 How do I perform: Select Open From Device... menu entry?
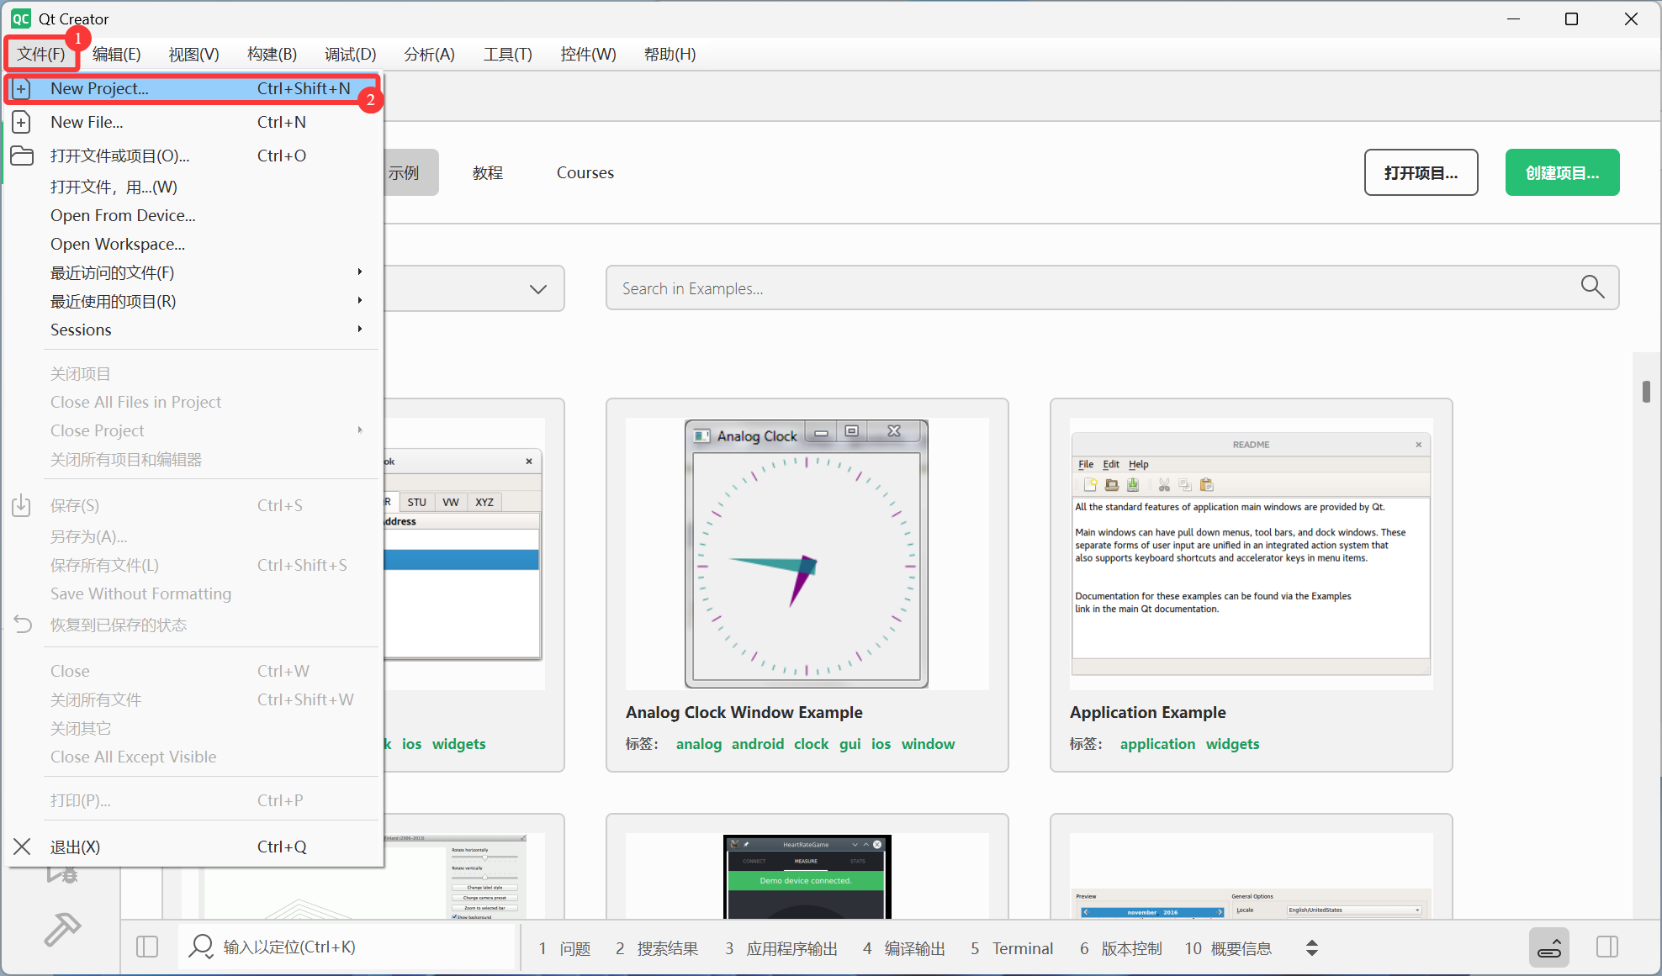point(193,215)
